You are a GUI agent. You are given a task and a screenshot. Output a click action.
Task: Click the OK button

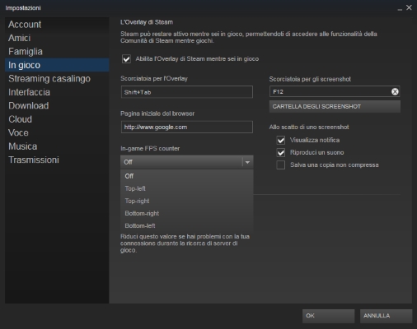coord(328,316)
